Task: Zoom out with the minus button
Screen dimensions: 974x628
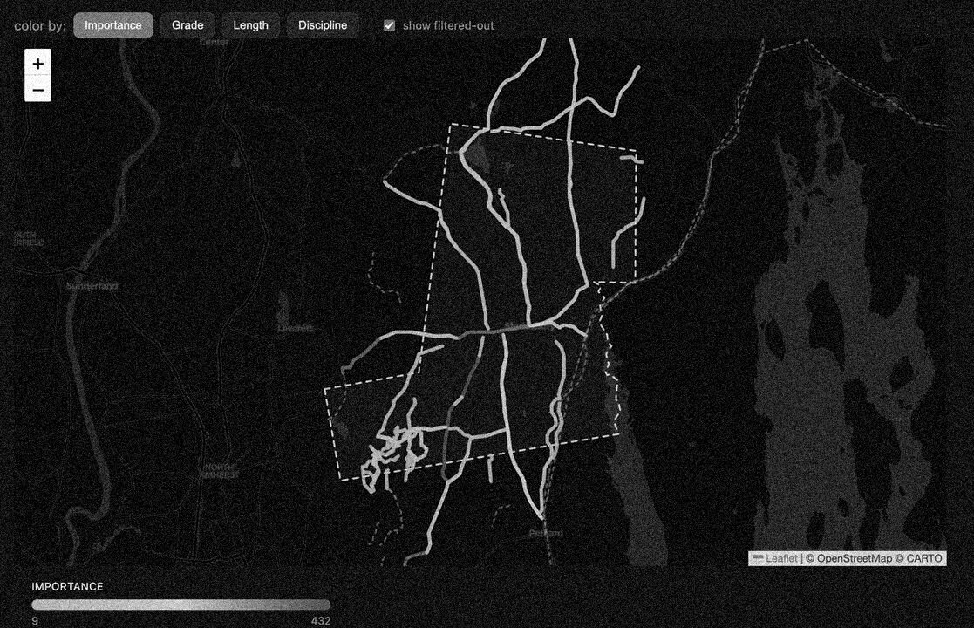Action: pos(37,90)
